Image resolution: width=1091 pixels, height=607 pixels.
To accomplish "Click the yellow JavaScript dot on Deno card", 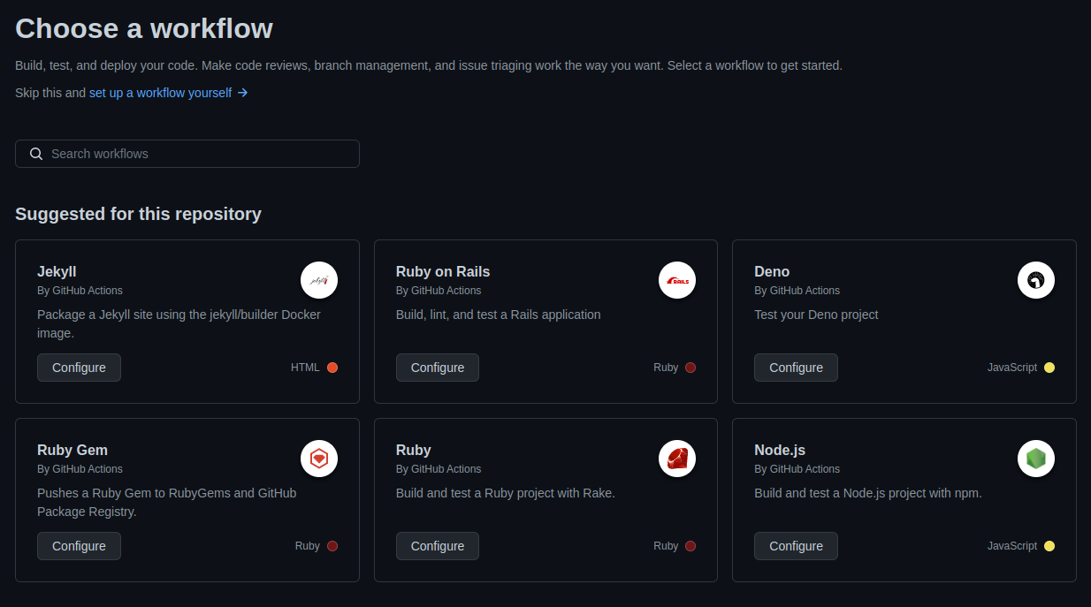I will coord(1049,368).
